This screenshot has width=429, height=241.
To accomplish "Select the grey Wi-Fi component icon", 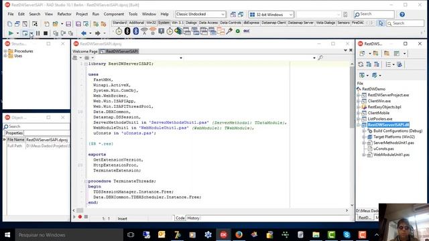I will (x=144, y=31).
